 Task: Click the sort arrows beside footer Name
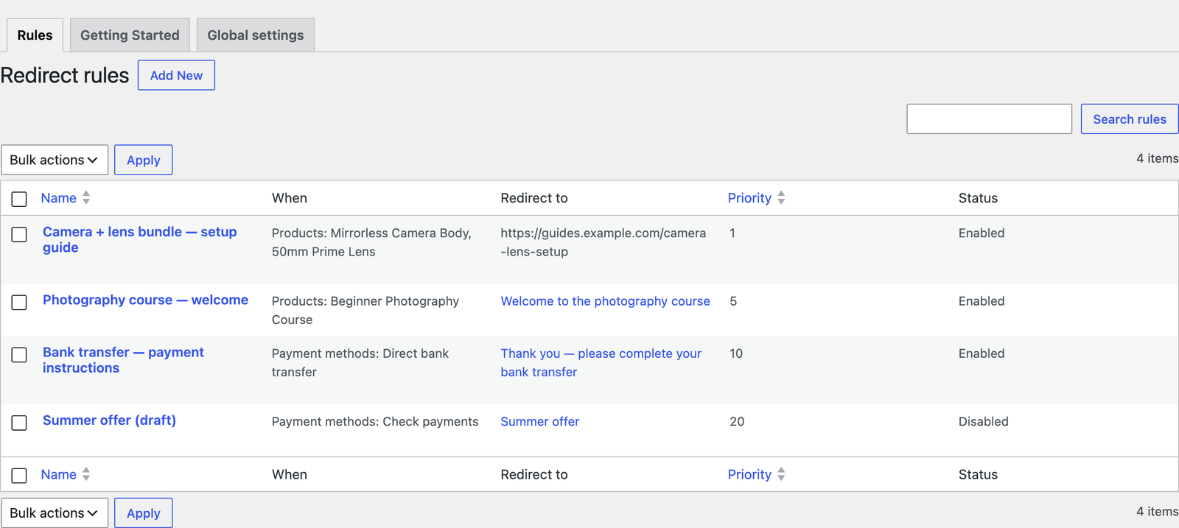(86, 474)
